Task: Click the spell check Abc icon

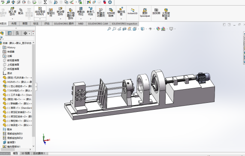Action: [3, 2]
